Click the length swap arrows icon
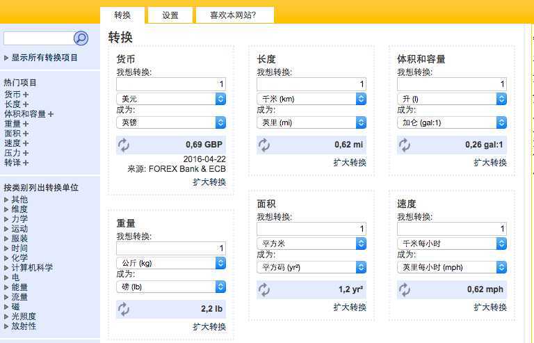 tap(264, 145)
